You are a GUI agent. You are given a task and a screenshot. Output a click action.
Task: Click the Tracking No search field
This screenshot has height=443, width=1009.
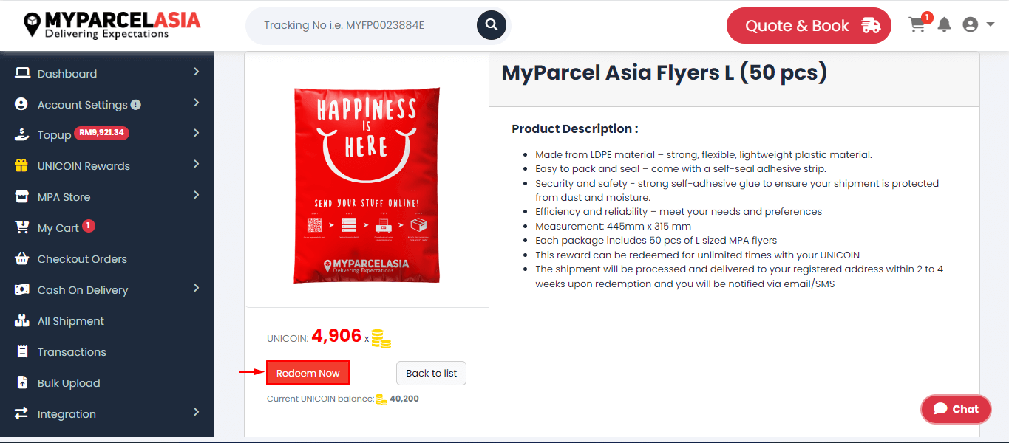tap(362, 25)
